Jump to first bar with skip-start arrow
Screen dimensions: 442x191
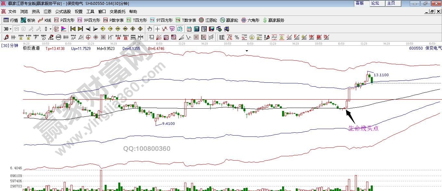(x=73, y=29)
